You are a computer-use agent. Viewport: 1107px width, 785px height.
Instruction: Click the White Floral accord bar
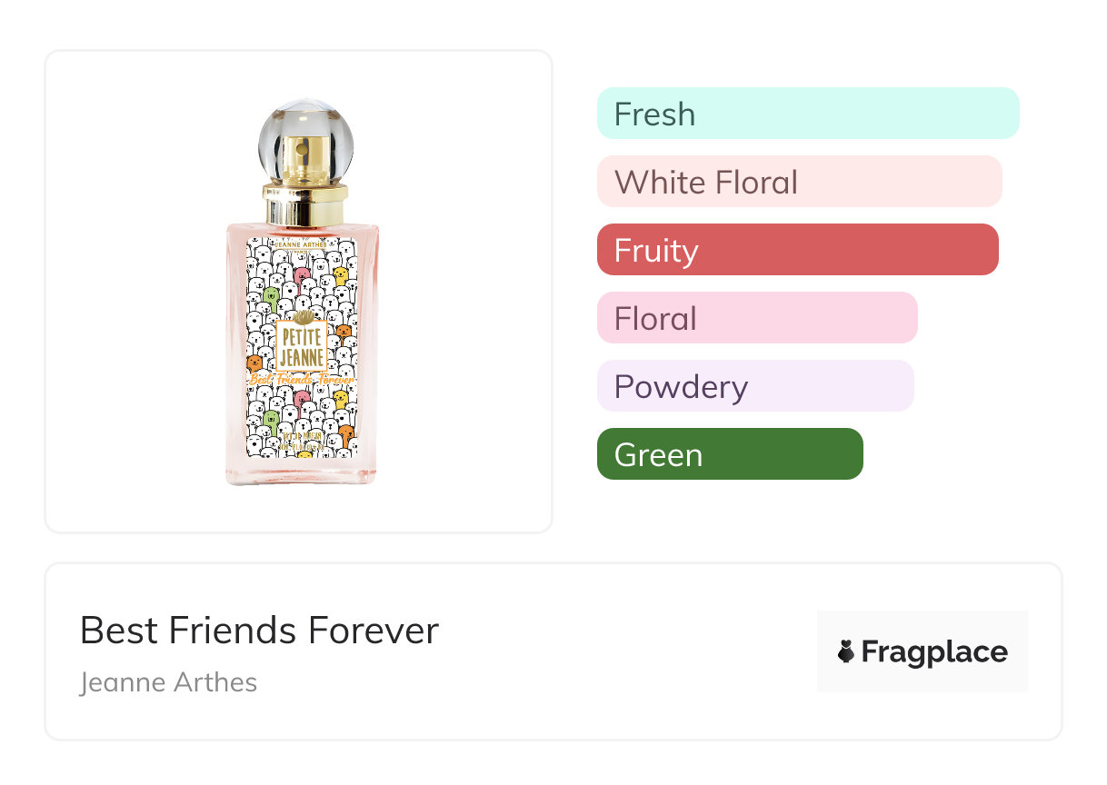(x=799, y=182)
